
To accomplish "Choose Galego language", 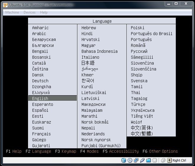I will pos(39,140).
